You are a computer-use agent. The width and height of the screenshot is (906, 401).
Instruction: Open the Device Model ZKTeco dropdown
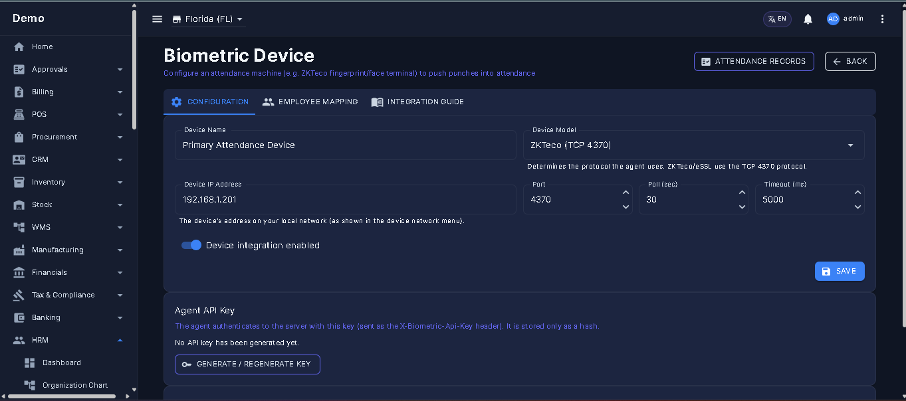pyautogui.click(x=694, y=145)
